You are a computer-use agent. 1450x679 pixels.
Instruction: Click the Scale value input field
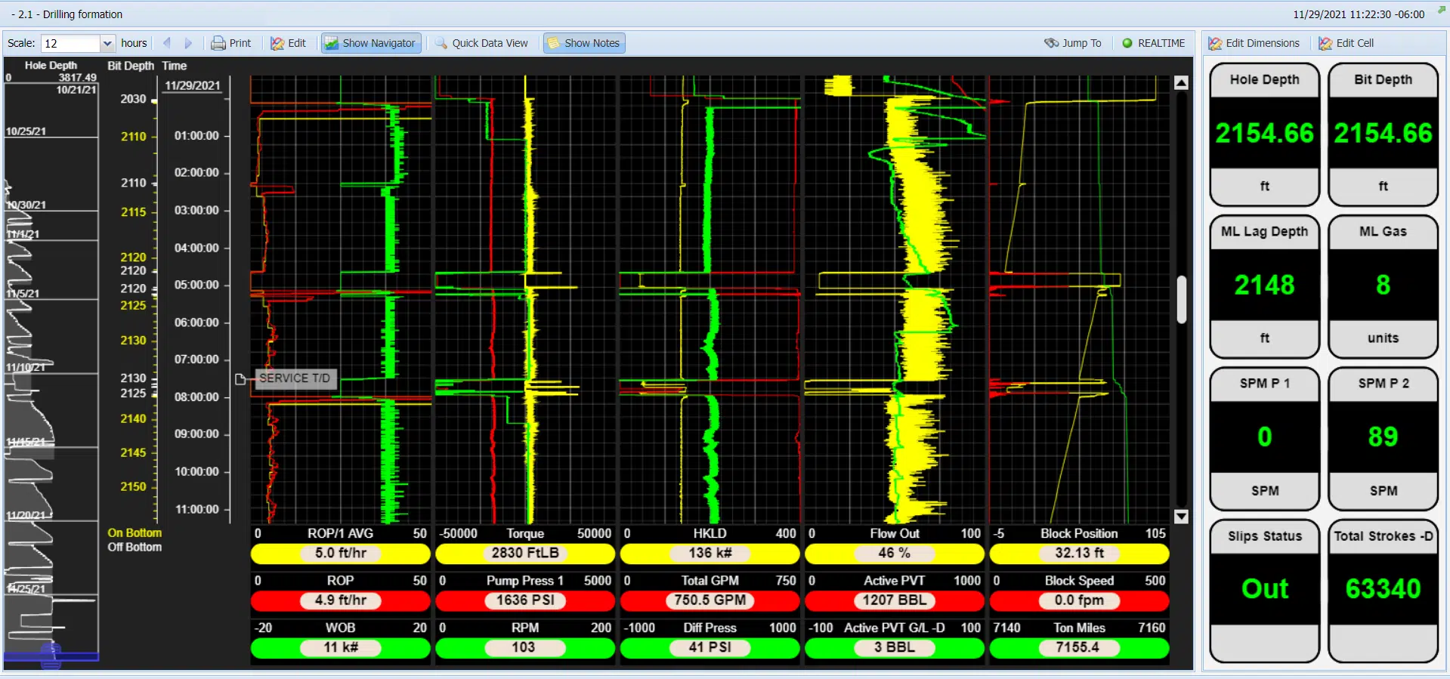pyautogui.click(x=71, y=43)
